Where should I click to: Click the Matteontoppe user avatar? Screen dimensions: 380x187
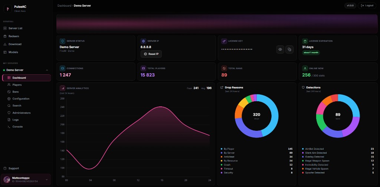pos(7,180)
